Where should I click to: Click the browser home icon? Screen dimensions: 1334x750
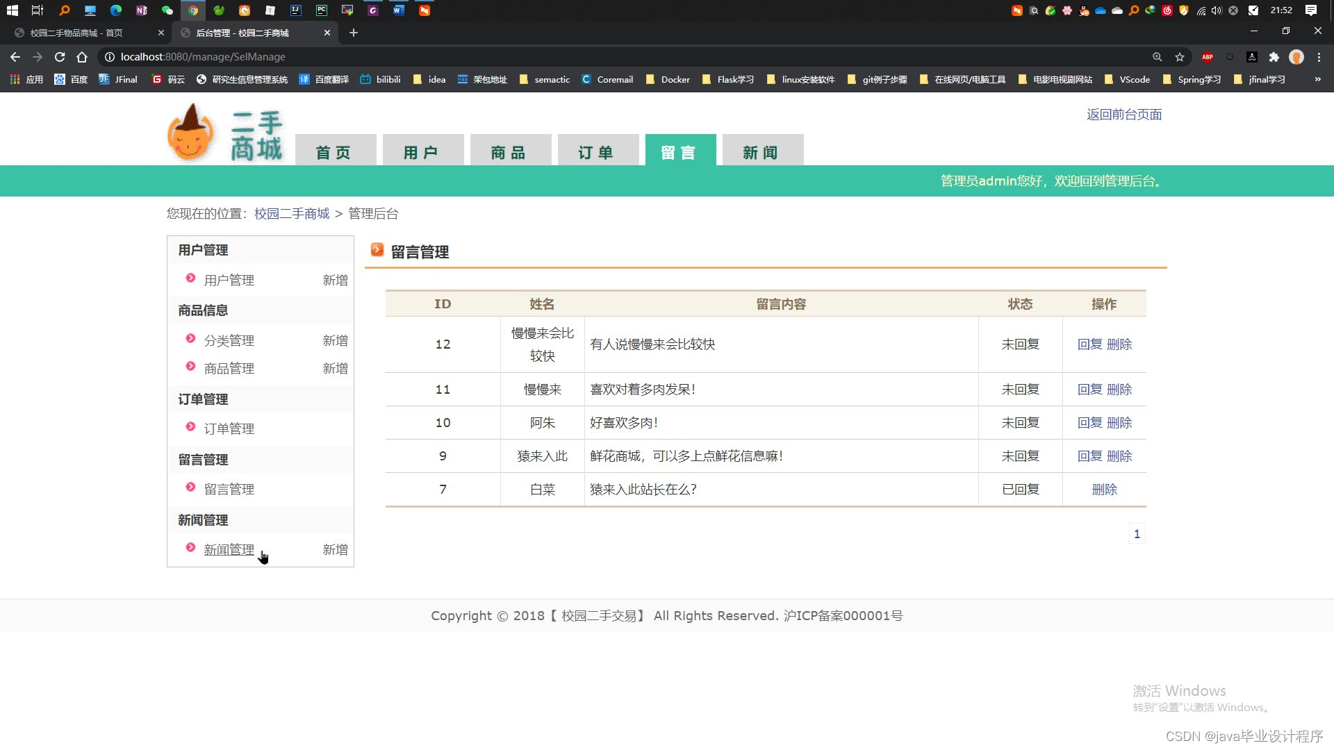[x=83, y=57]
